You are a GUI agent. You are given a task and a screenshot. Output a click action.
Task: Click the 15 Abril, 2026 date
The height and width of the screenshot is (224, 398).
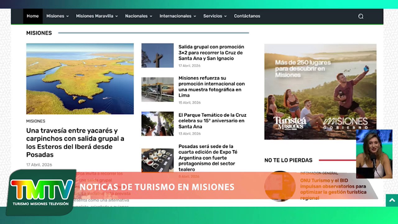pyautogui.click(x=190, y=103)
